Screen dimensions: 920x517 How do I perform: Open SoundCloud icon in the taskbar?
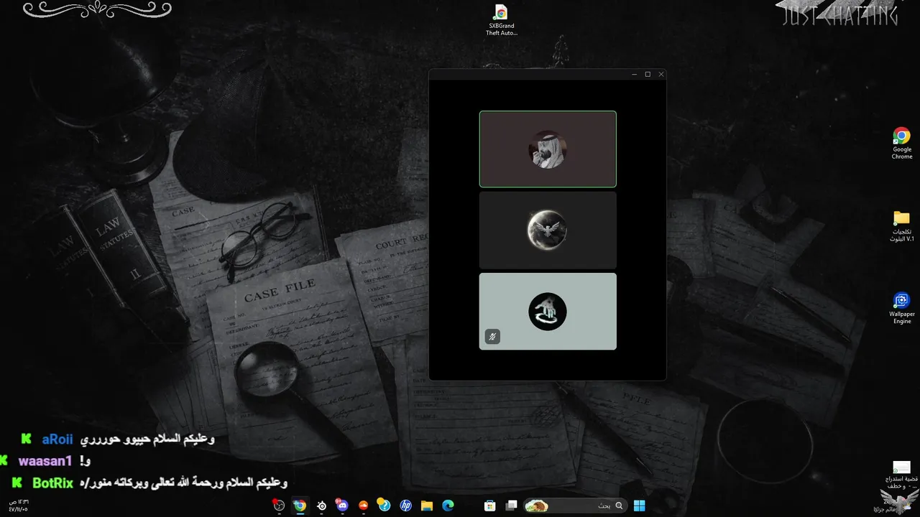click(363, 506)
